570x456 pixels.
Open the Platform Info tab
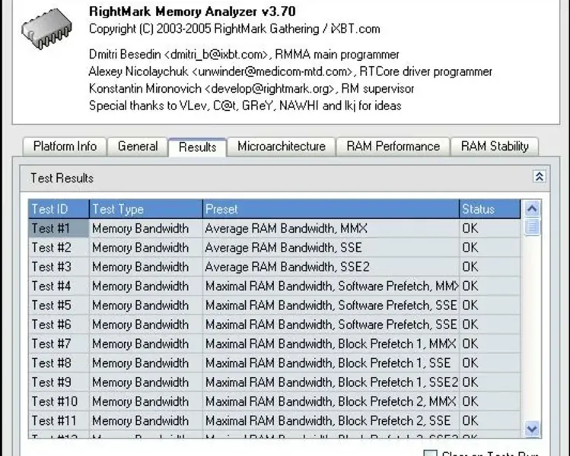tap(65, 147)
